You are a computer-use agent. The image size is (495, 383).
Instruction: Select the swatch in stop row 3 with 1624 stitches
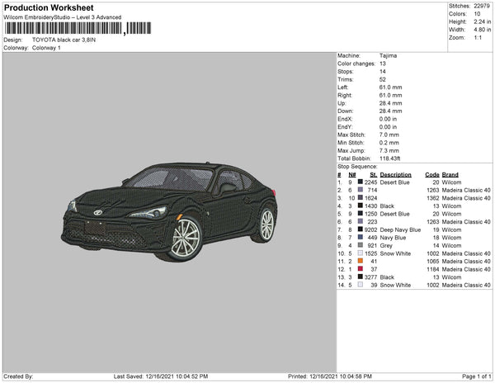click(361, 197)
